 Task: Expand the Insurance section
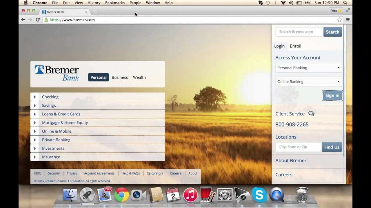[x=97, y=157]
